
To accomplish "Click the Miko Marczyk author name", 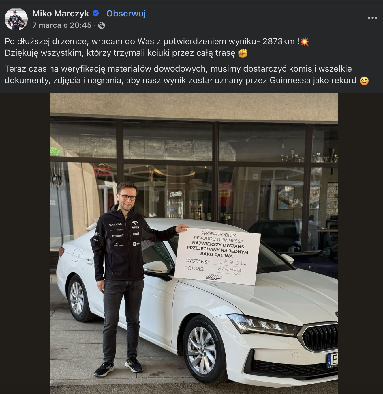I will (61, 14).
